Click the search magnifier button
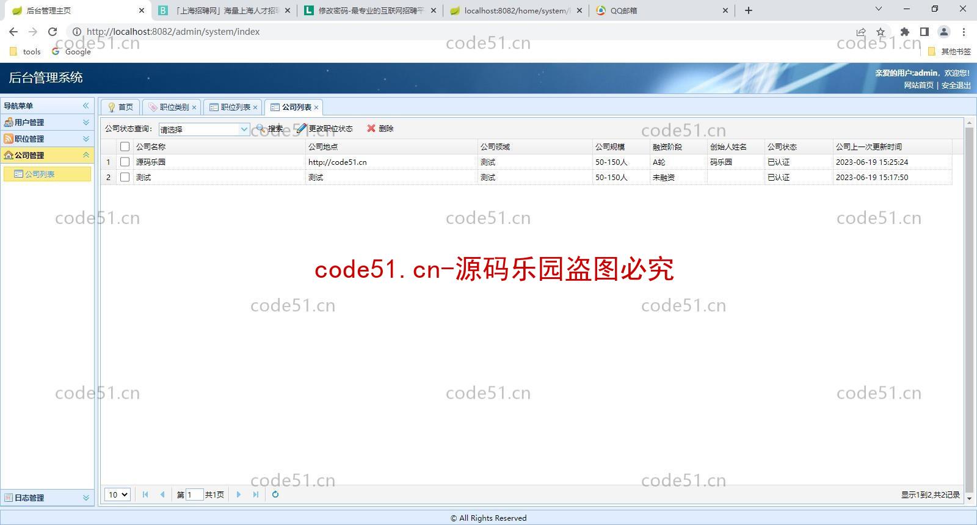Viewport: 977px width, 525px height. pyautogui.click(x=269, y=129)
